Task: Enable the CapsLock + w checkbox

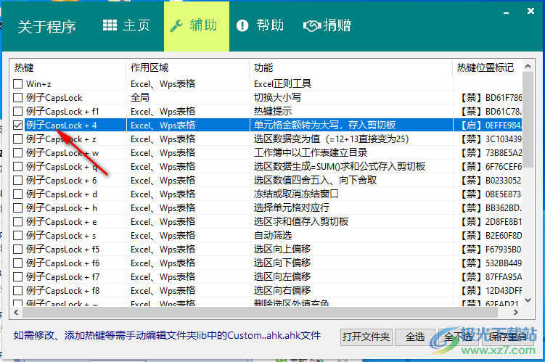Action: pos(17,153)
